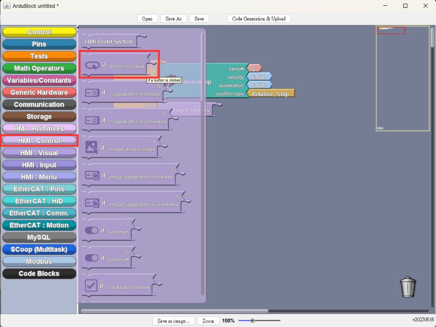
Task: Select the velocity 6400 value block
Action: [x=259, y=77]
